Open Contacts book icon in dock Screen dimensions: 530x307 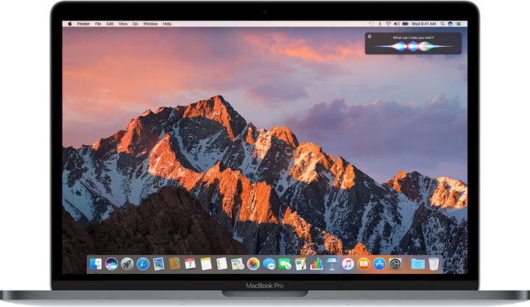click(174, 264)
